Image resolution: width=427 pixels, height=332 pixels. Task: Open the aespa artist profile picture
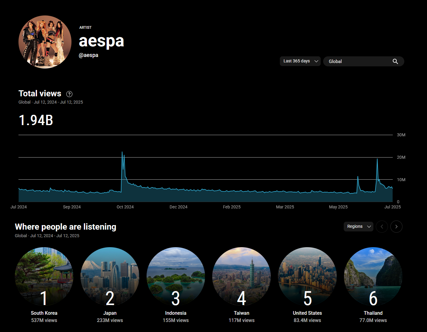click(x=45, y=42)
